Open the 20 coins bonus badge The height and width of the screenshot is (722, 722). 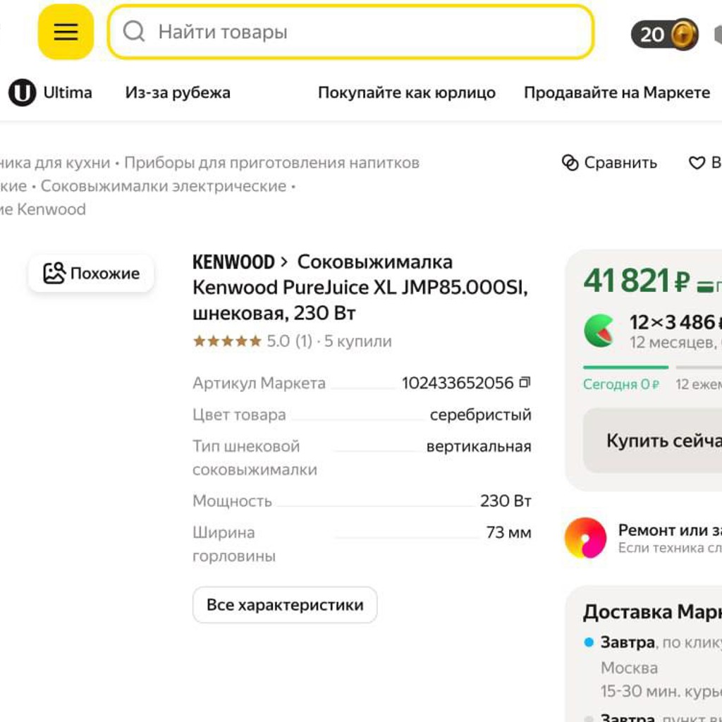(x=664, y=34)
